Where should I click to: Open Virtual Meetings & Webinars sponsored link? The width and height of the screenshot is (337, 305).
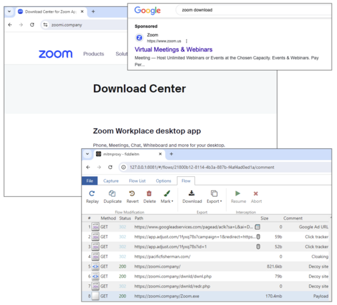174,49
